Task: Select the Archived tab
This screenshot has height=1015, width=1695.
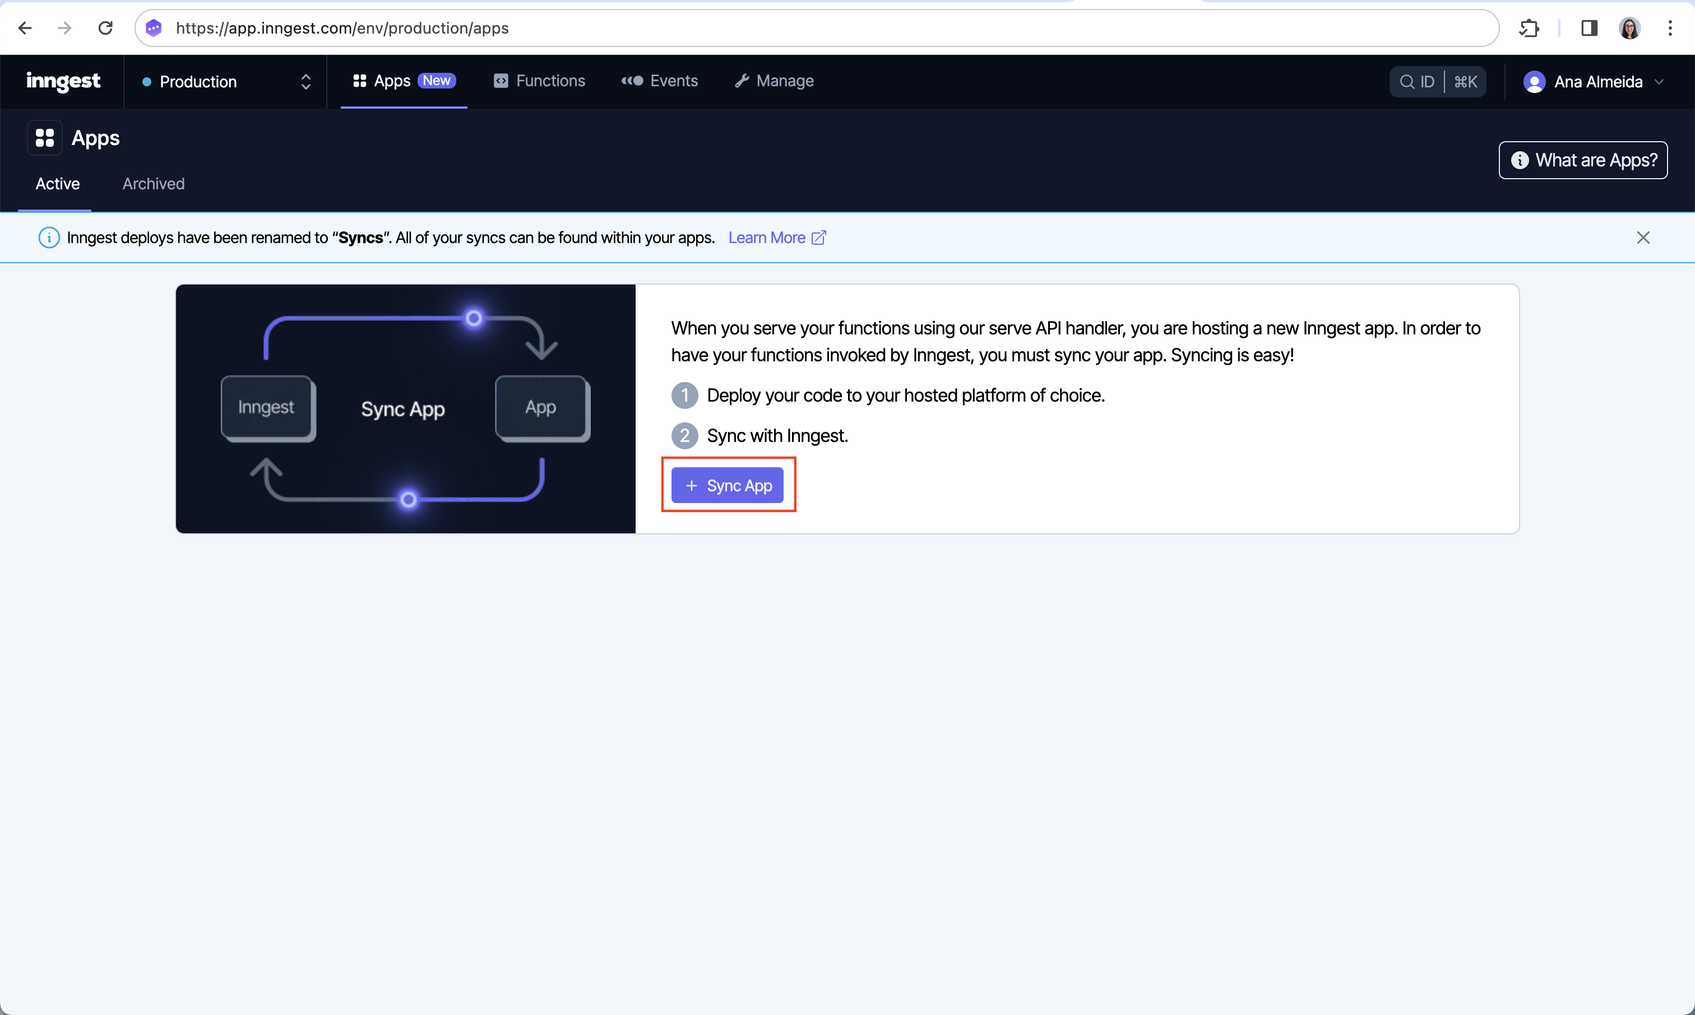Action: point(154,184)
